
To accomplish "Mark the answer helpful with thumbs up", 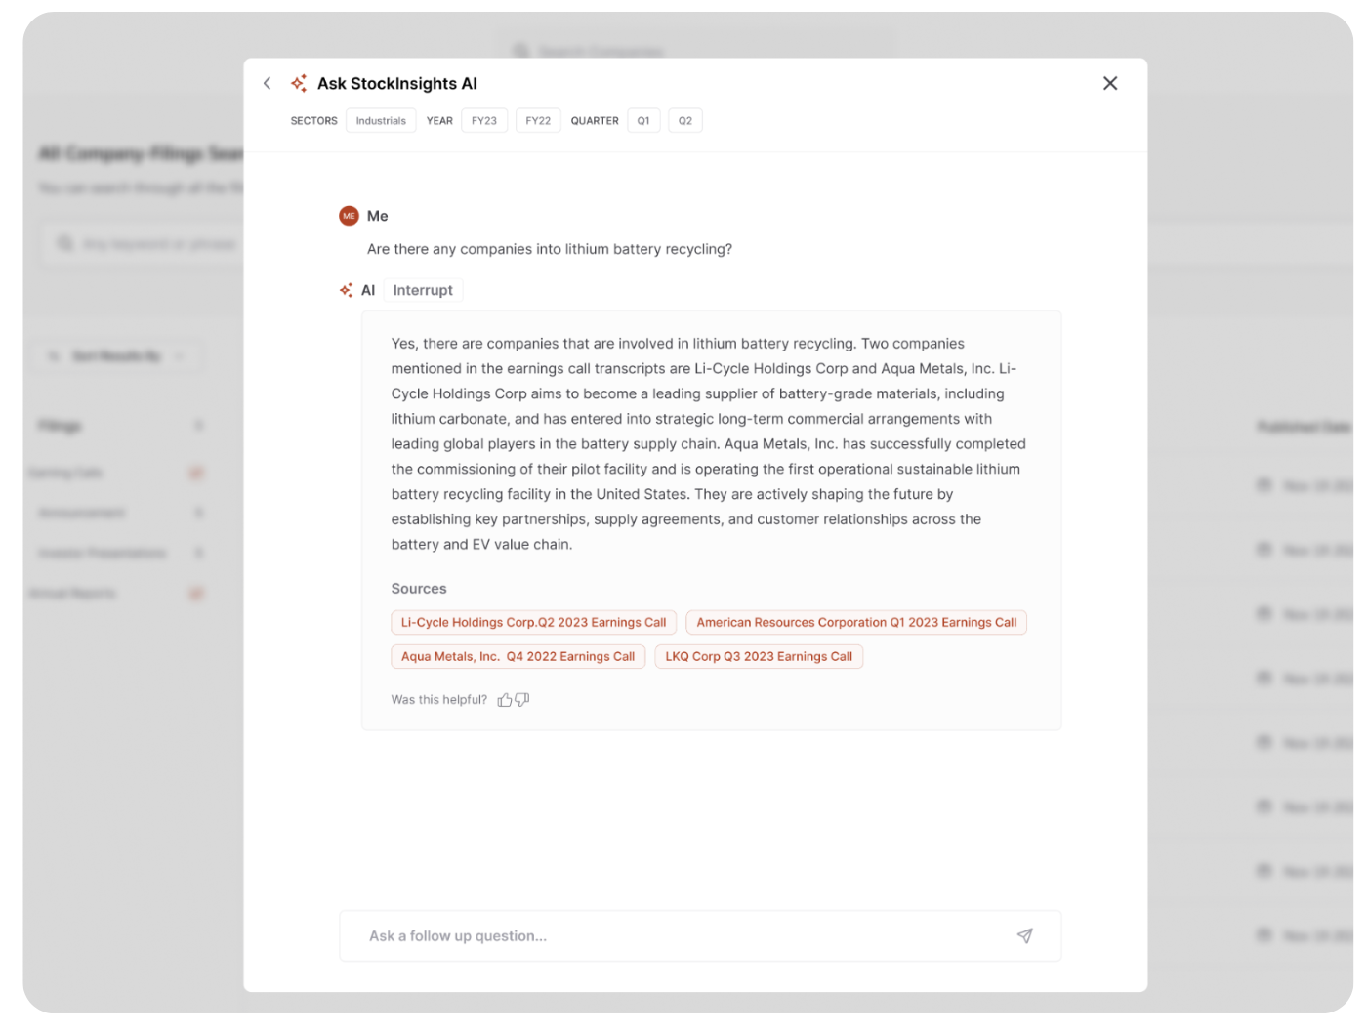I will (x=505, y=700).
